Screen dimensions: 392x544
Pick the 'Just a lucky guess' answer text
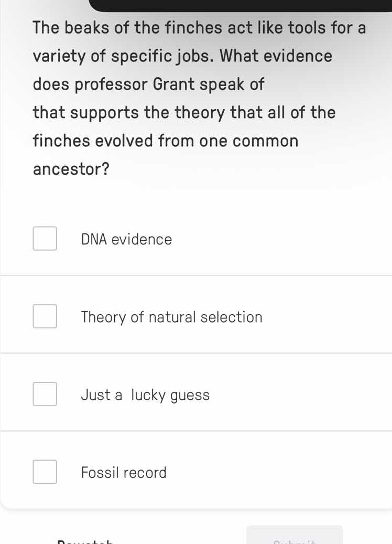tap(145, 395)
